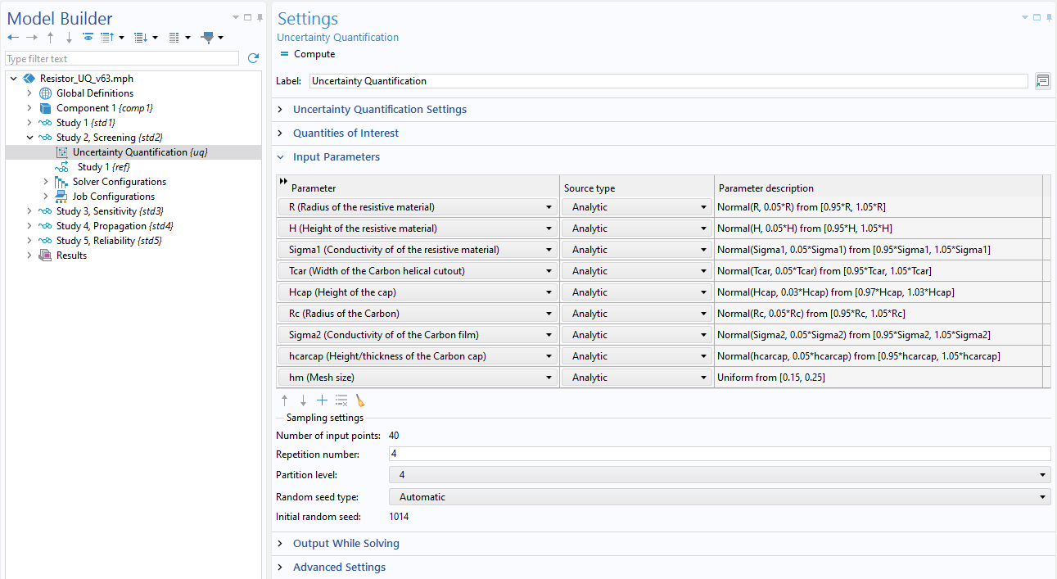The width and height of the screenshot is (1057, 579).
Task: Pin the Model Builder panel
Action: point(260,17)
